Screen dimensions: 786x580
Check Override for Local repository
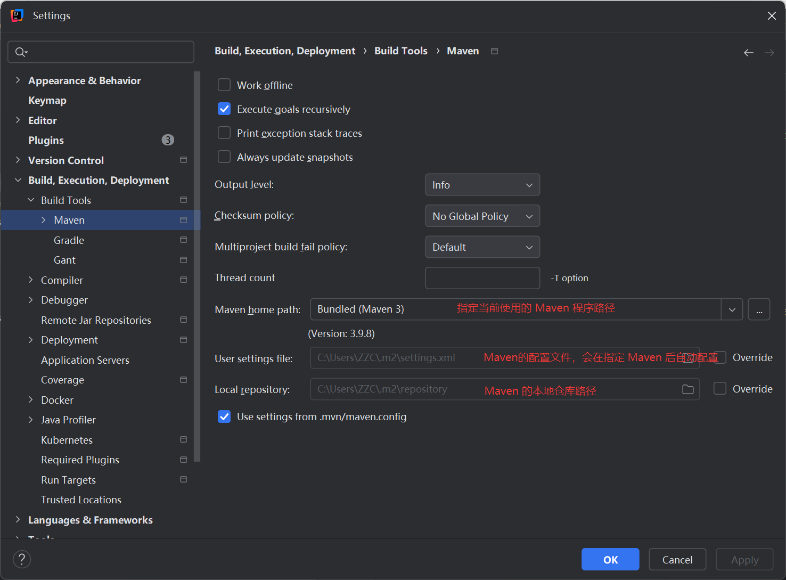pyautogui.click(x=720, y=389)
